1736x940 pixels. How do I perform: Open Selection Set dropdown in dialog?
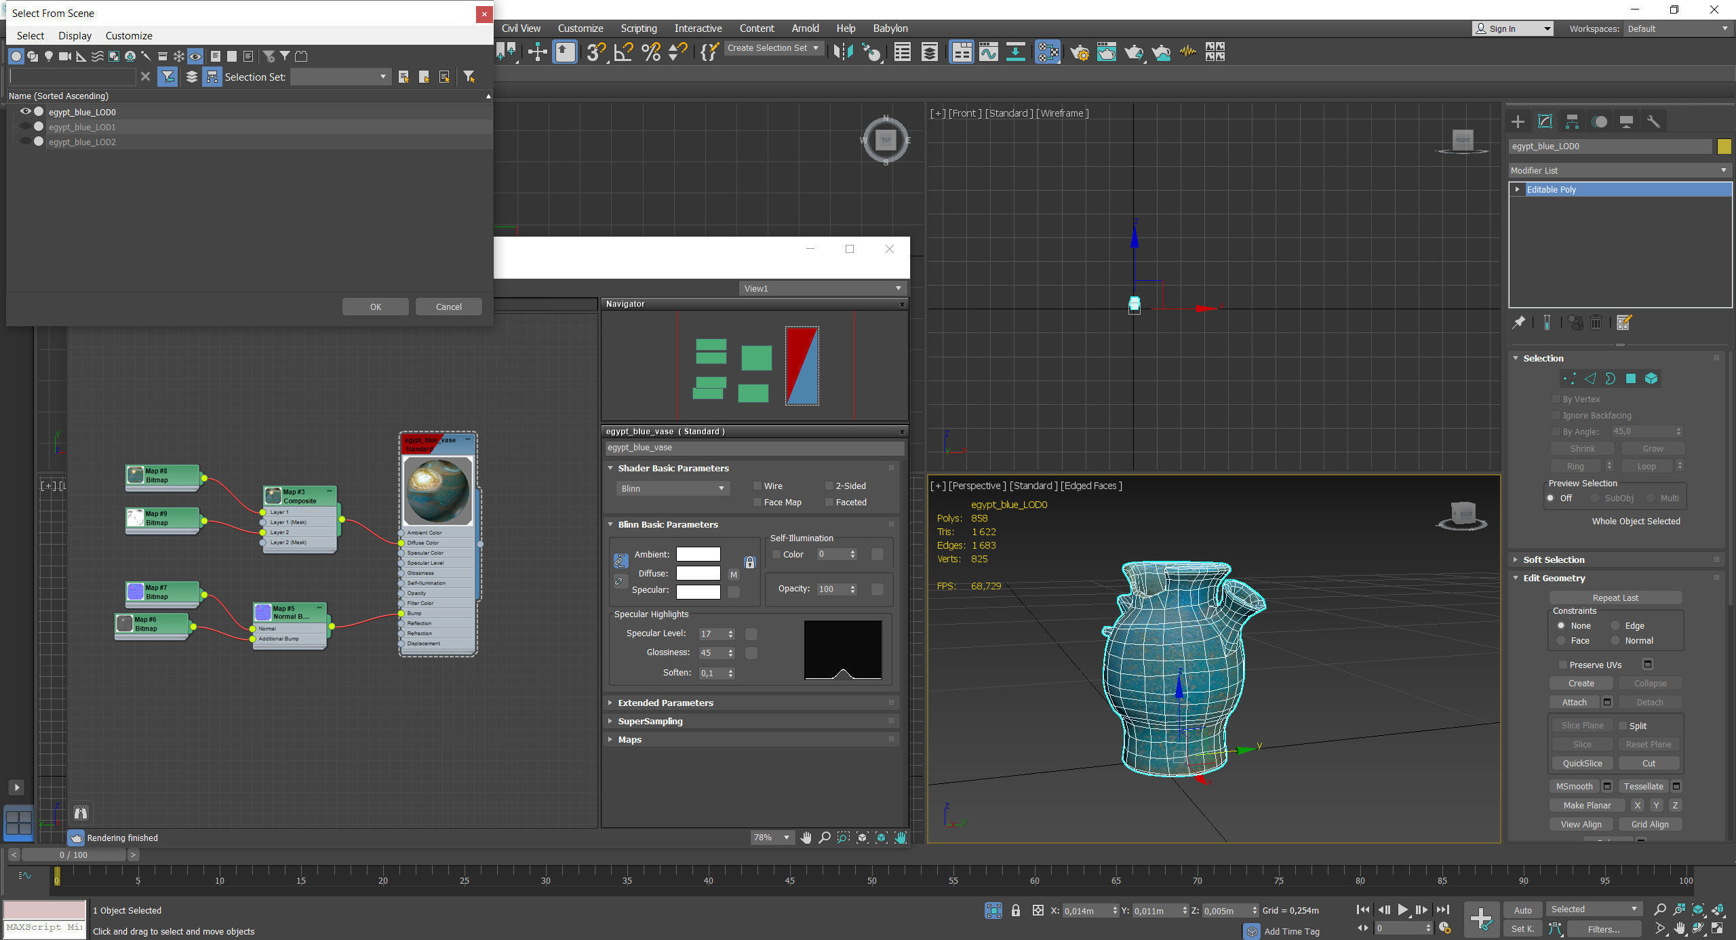tap(340, 77)
